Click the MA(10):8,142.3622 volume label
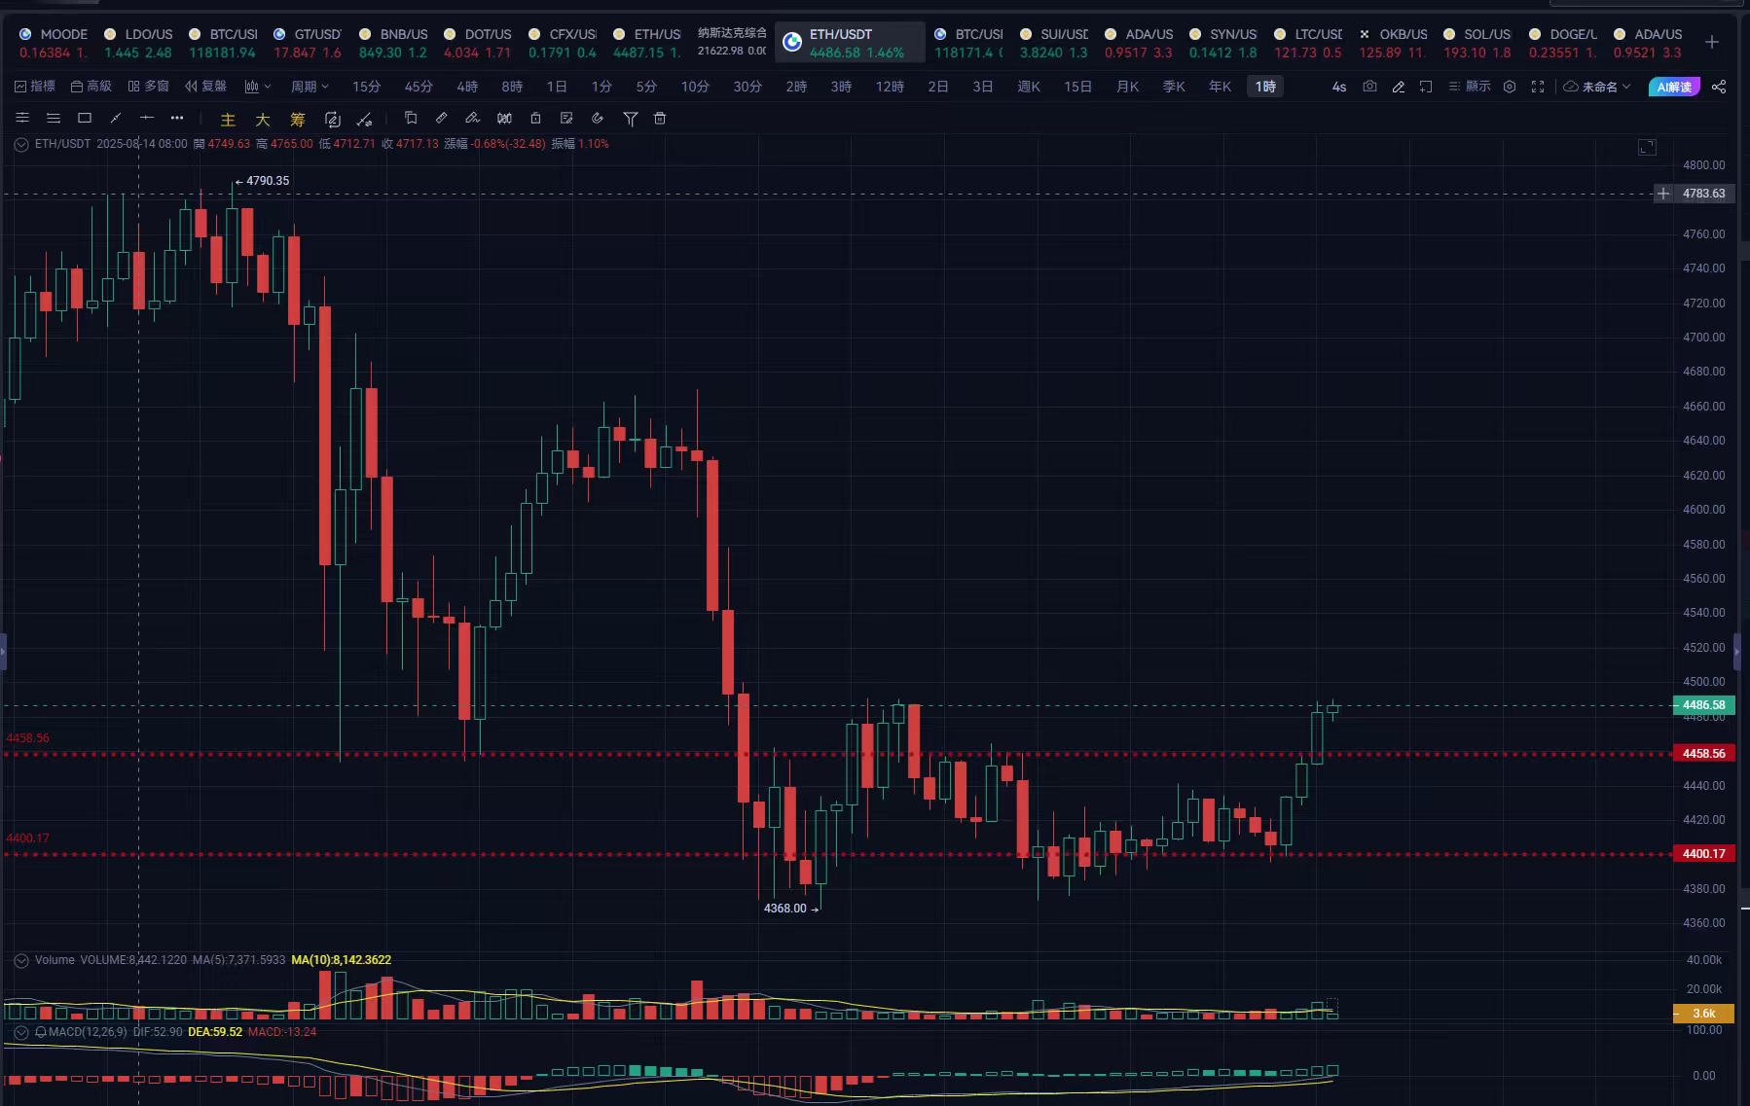 [341, 960]
